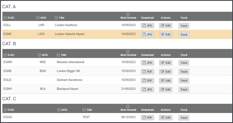Open IATA column filter in CAT. A
This screenshot has height=123, width=233.
[x=38, y=18]
